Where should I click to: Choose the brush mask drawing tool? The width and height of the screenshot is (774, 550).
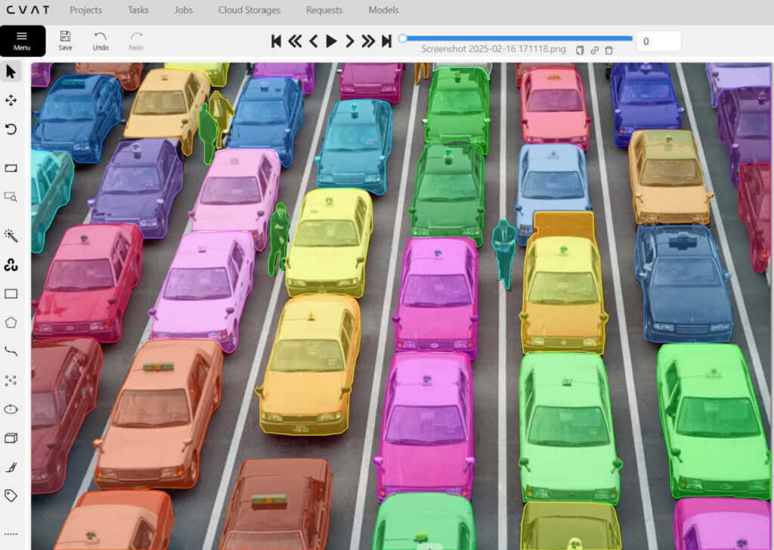[x=11, y=467]
